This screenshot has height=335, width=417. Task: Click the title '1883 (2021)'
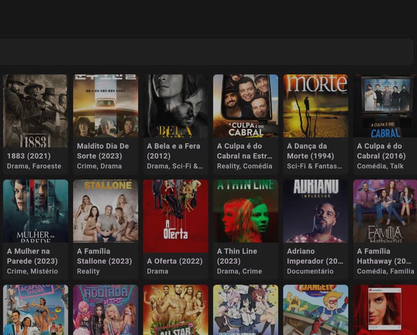29,156
